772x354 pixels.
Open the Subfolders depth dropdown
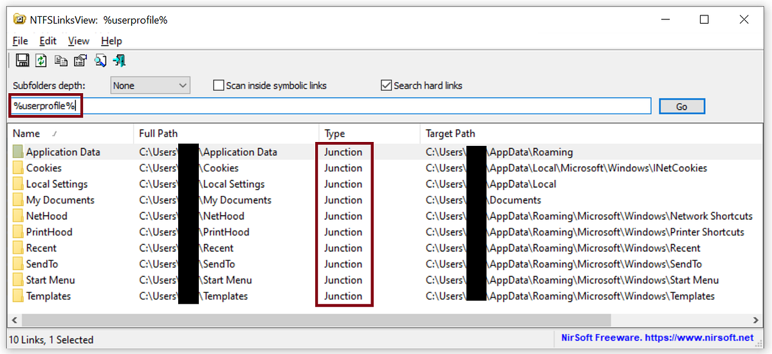[150, 85]
